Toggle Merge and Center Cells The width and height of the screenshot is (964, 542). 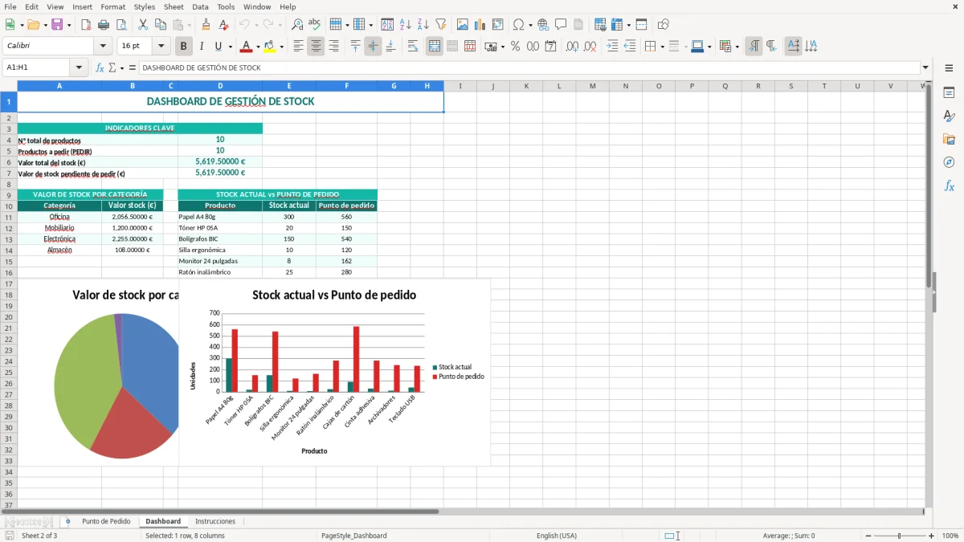point(435,47)
